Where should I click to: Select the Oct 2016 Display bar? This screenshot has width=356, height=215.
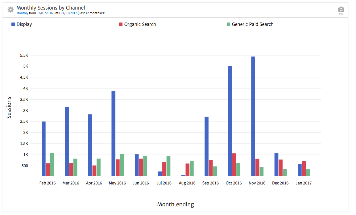pos(230,121)
